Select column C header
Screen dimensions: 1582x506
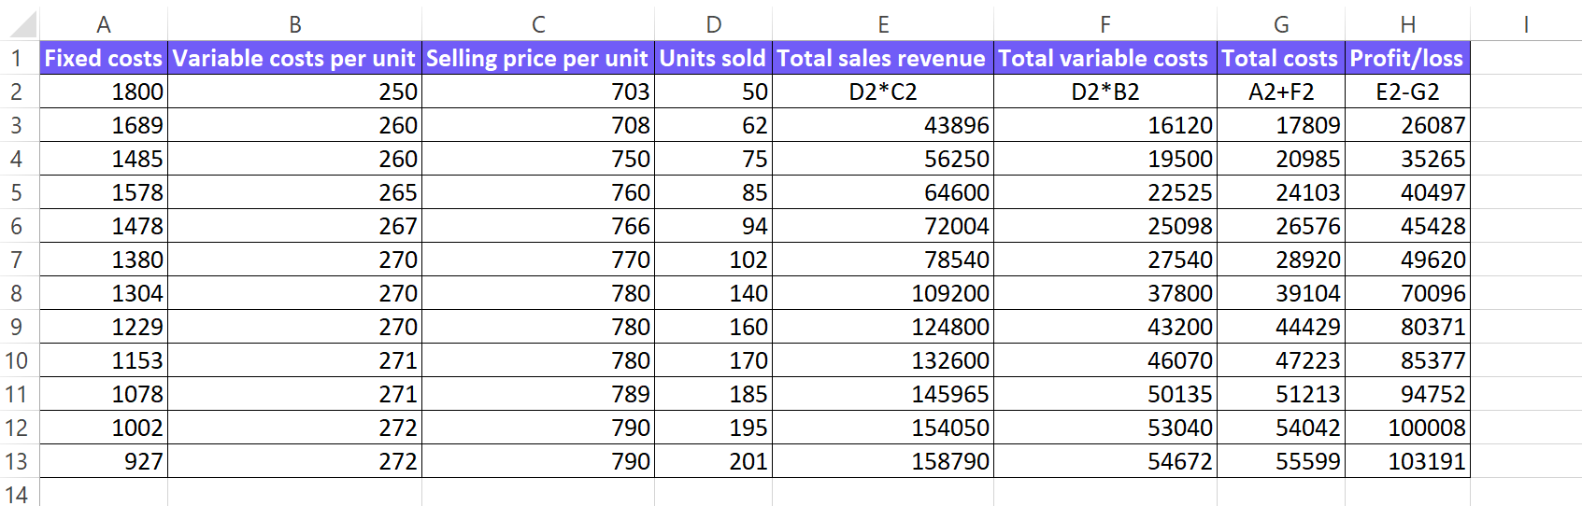pyautogui.click(x=538, y=24)
